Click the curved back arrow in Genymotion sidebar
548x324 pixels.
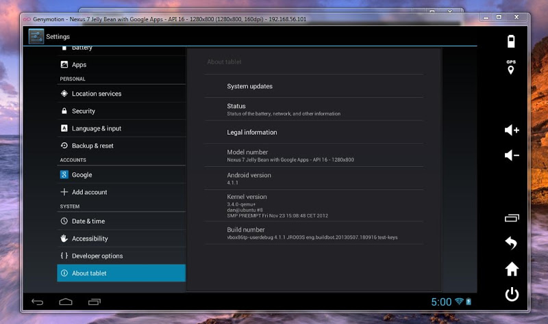click(x=511, y=243)
